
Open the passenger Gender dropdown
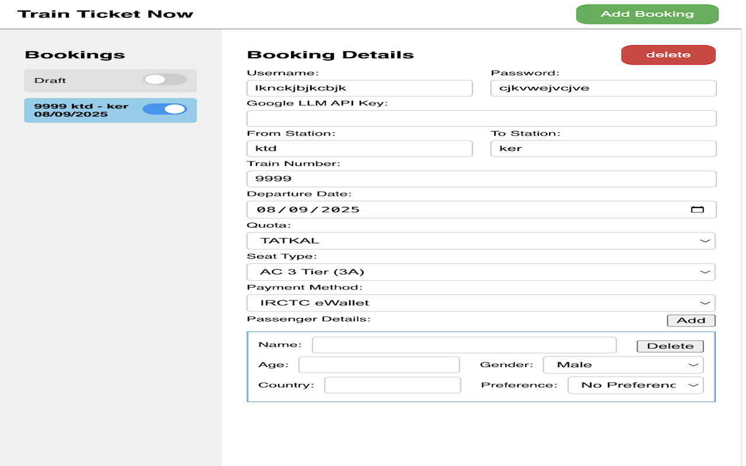click(x=623, y=365)
